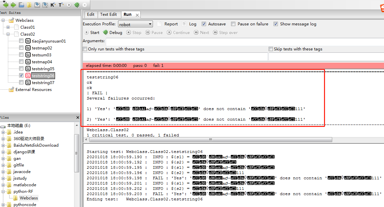The image size is (384, 207).
Task: Open keyword search (K icon)
Action: 53,5
